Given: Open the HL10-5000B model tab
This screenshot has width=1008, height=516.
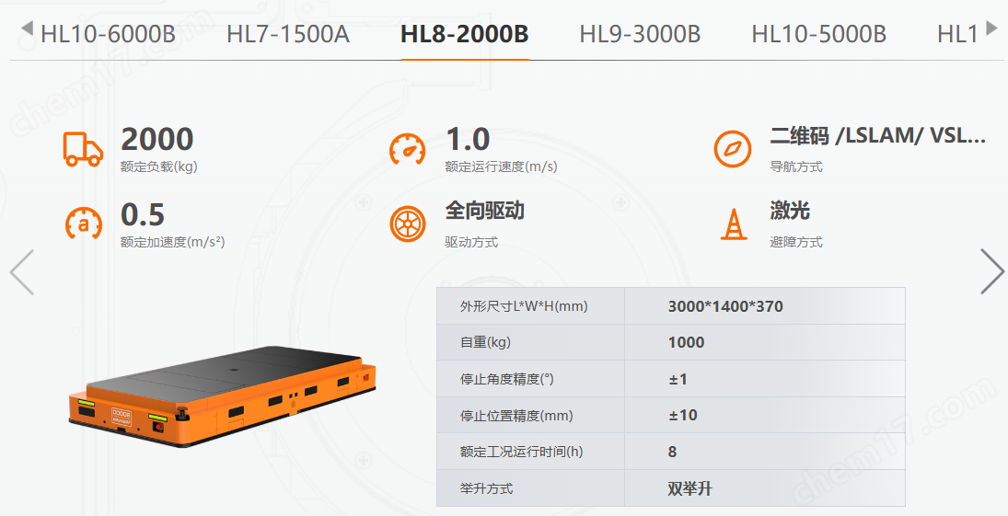Looking at the screenshot, I should tap(819, 33).
